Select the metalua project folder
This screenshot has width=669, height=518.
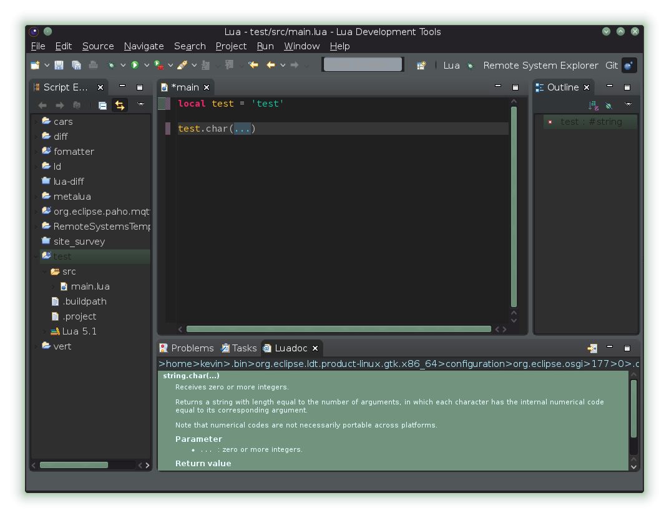pyautogui.click(x=67, y=196)
